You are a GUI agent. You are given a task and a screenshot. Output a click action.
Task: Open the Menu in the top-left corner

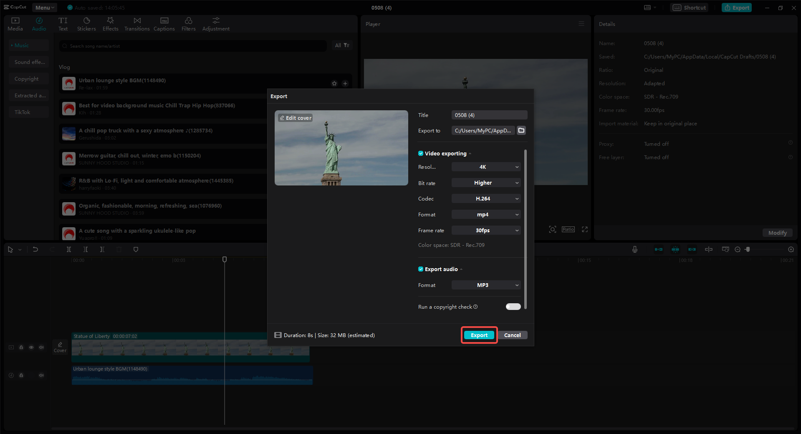44,7
